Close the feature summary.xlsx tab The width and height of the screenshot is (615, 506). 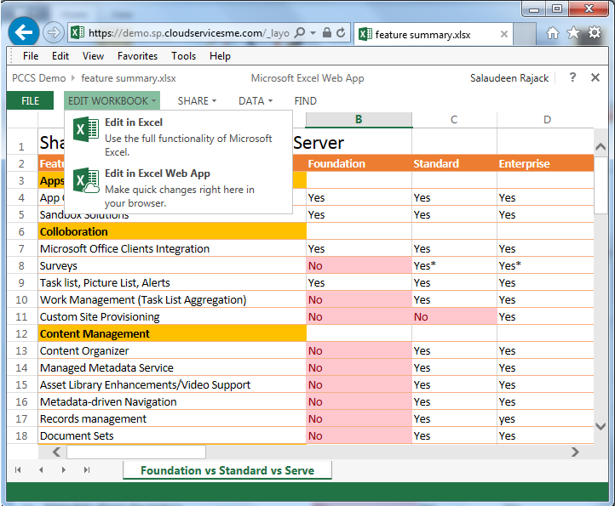504,34
